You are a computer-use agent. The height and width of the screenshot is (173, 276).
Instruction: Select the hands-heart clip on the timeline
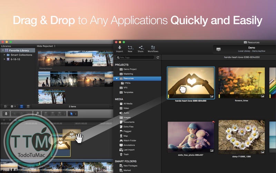[x=61, y=145]
